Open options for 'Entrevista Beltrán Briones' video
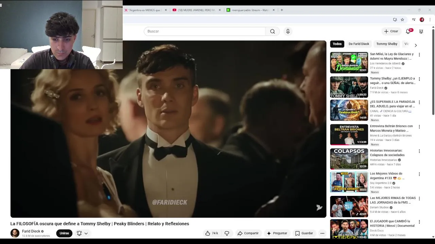 (419, 127)
